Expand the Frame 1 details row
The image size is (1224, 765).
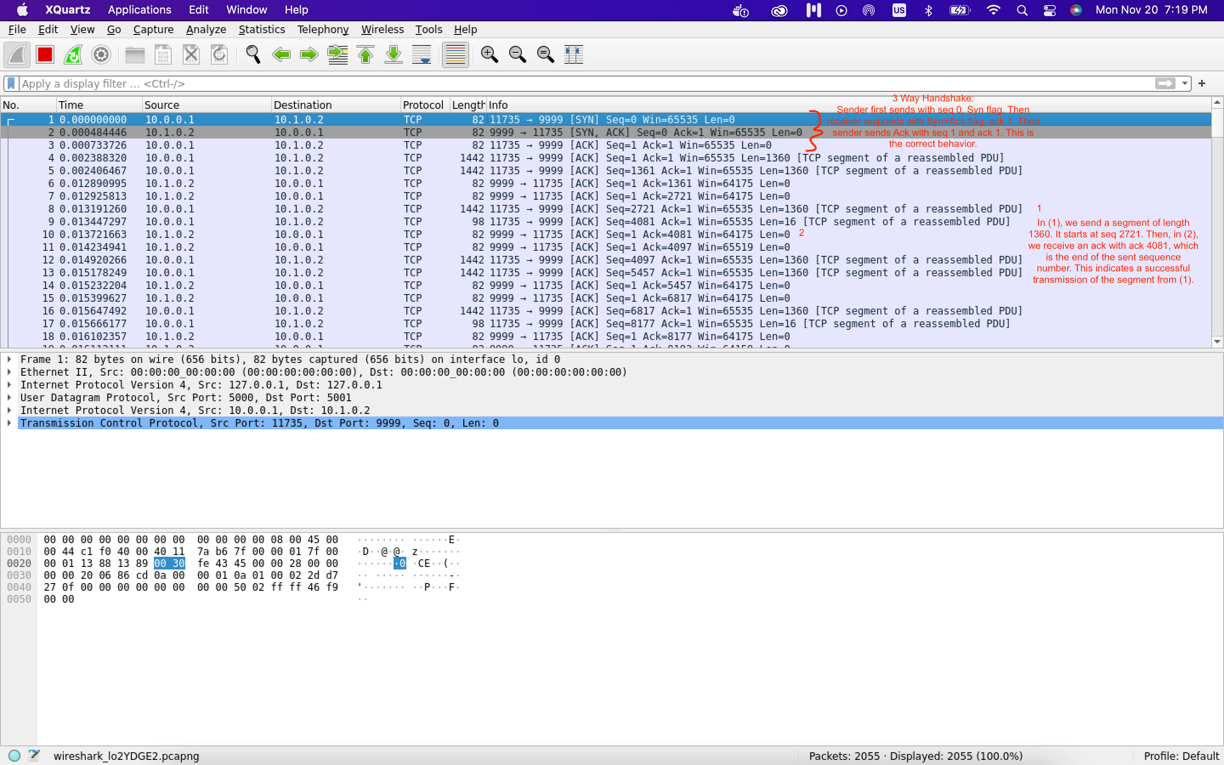[x=9, y=359]
